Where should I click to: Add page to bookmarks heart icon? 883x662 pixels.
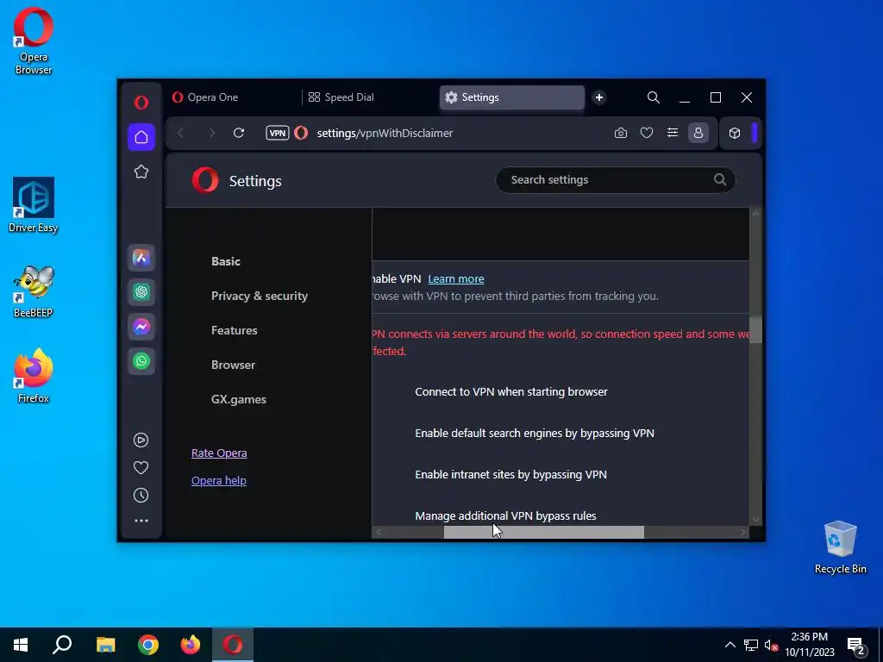click(647, 133)
